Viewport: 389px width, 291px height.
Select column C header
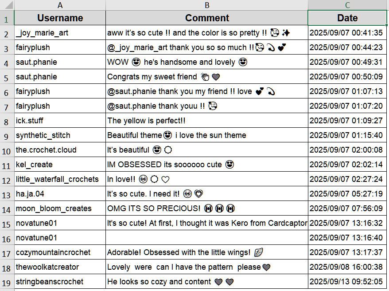pos(347,5)
